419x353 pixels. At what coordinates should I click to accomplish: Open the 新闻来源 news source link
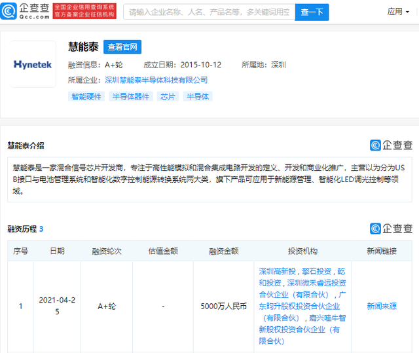pos(382,306)
